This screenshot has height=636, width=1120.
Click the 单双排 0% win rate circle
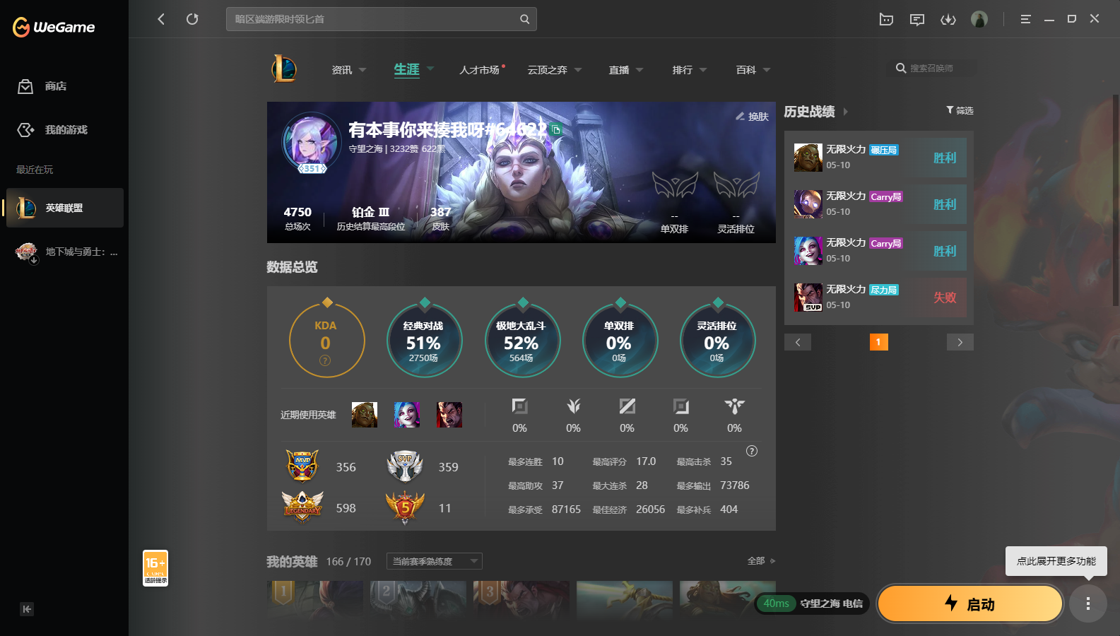619,340
